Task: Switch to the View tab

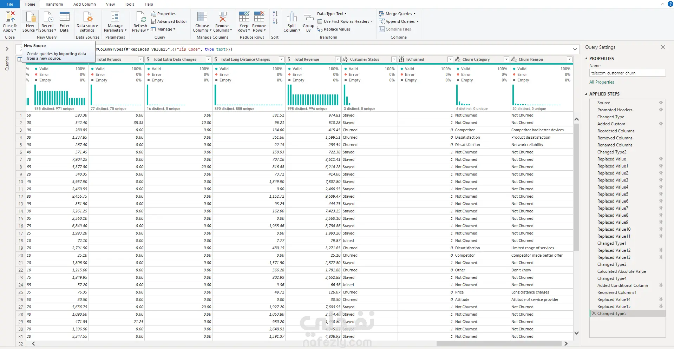Action: pyautogui.click(x=110, y=4)
